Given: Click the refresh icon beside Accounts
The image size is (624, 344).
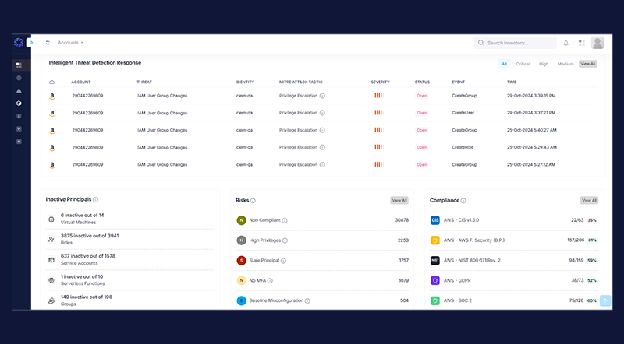Looking at the screenshot, I should tap(48, 43).
